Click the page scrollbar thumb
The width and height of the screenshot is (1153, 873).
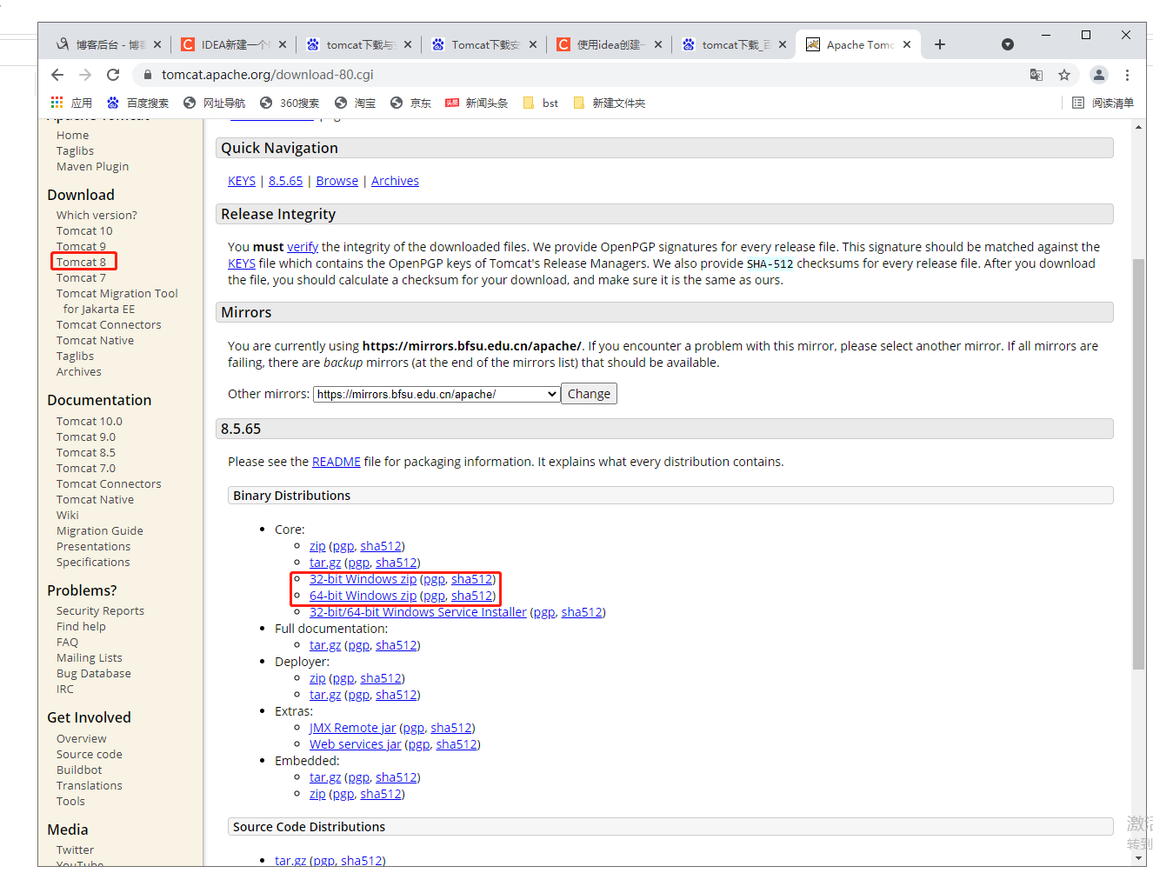click(x=1139, y=464)
